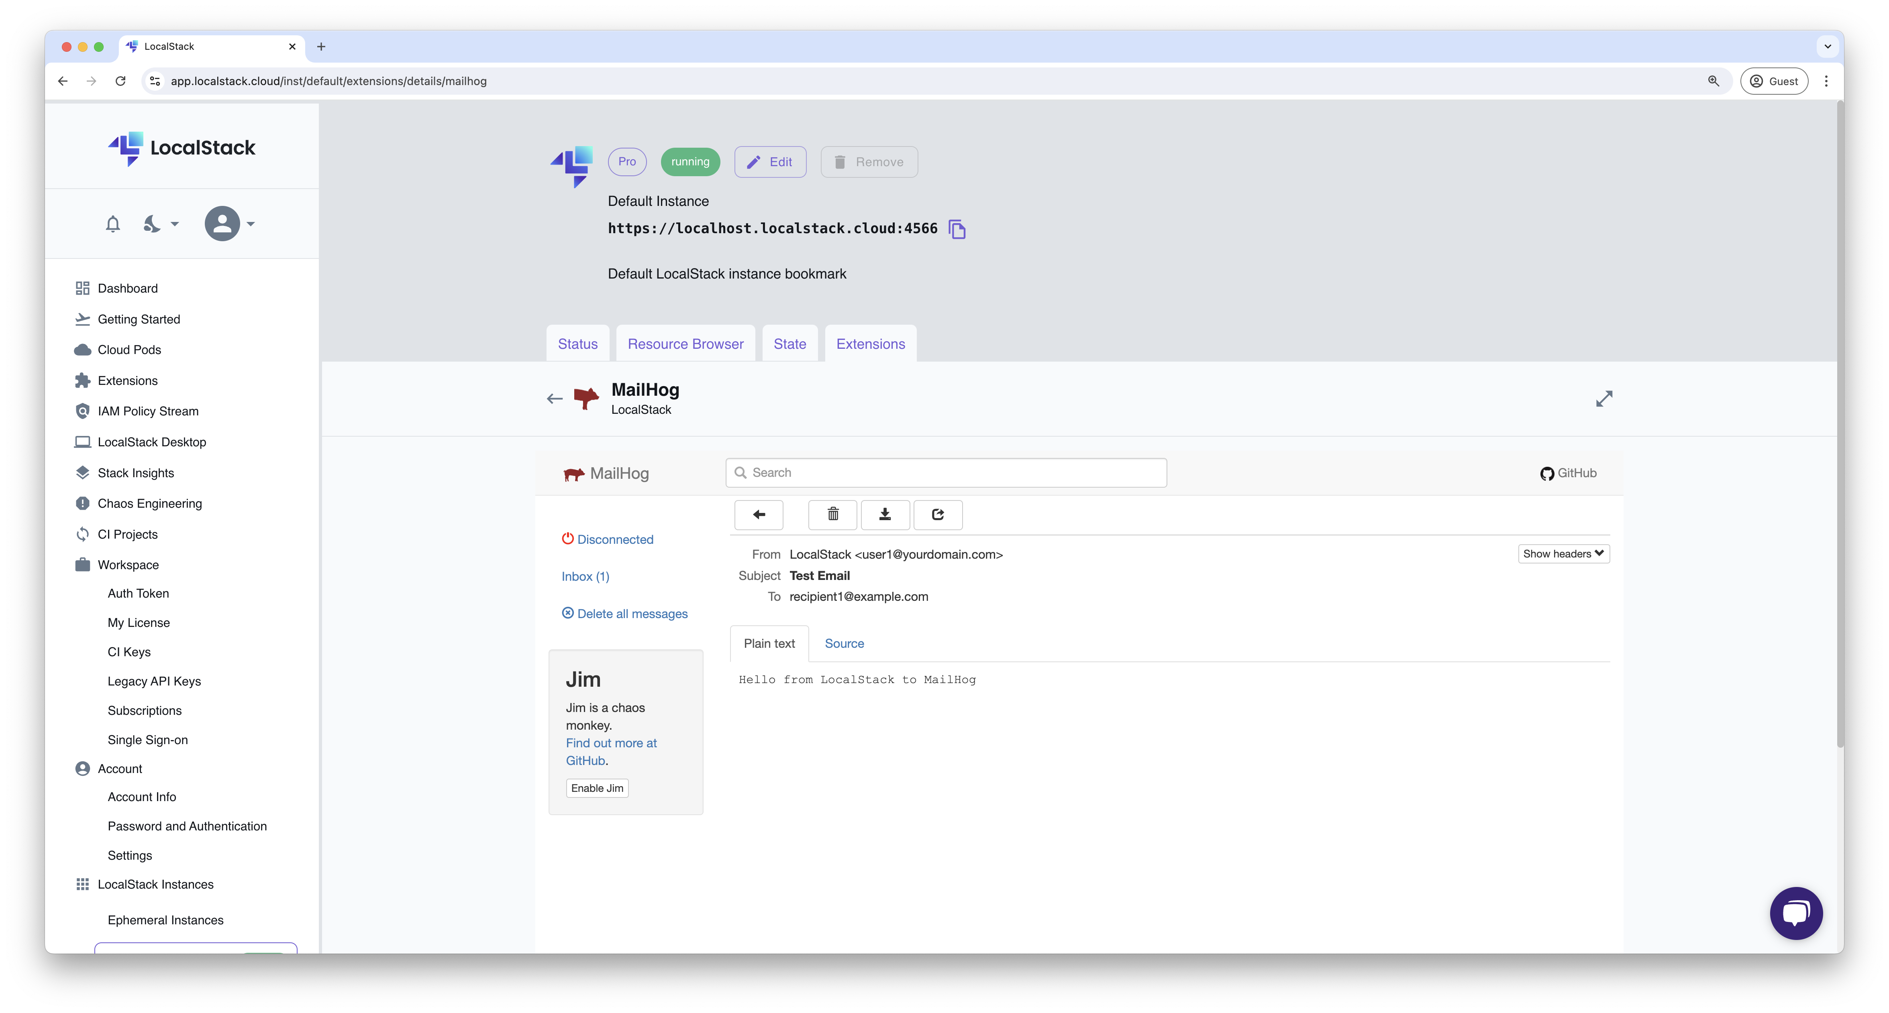Viewport: 1889px width, 1013px height.
Task: Open the Source tab of the email
Action: tap(844, 643)
